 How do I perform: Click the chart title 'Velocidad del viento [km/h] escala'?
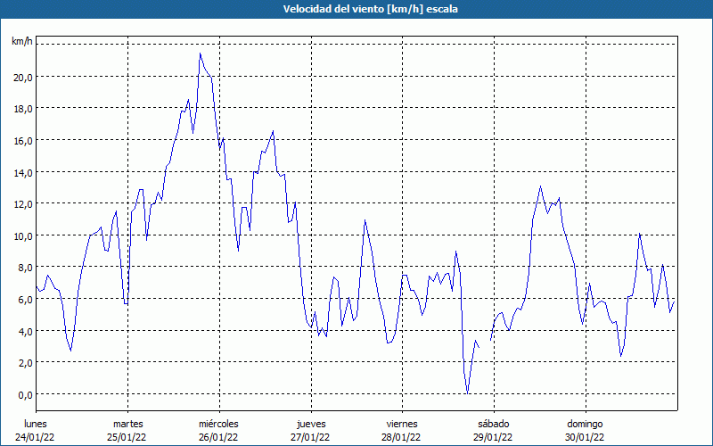click(370, 9)
